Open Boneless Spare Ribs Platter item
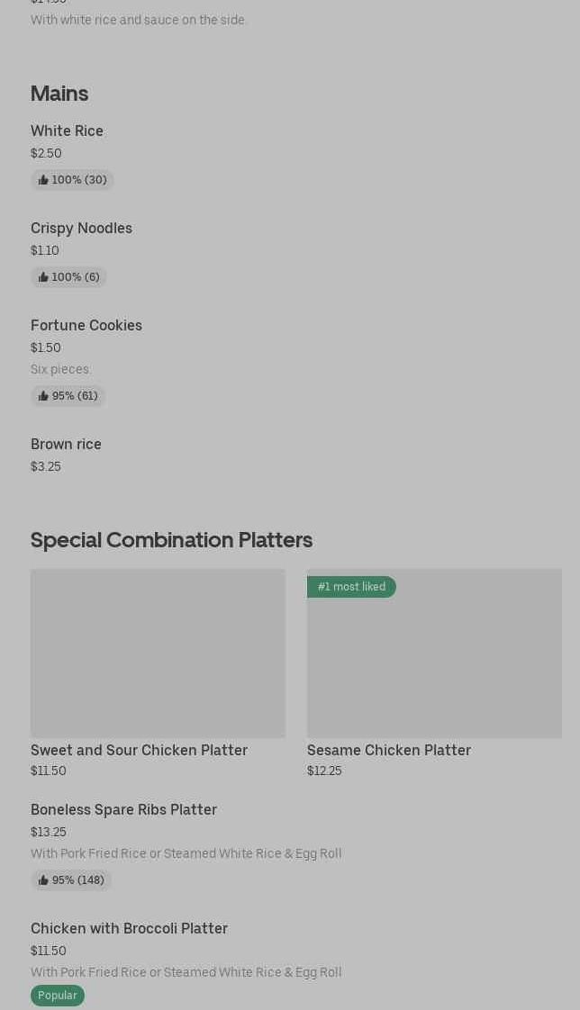 (123, 810)
